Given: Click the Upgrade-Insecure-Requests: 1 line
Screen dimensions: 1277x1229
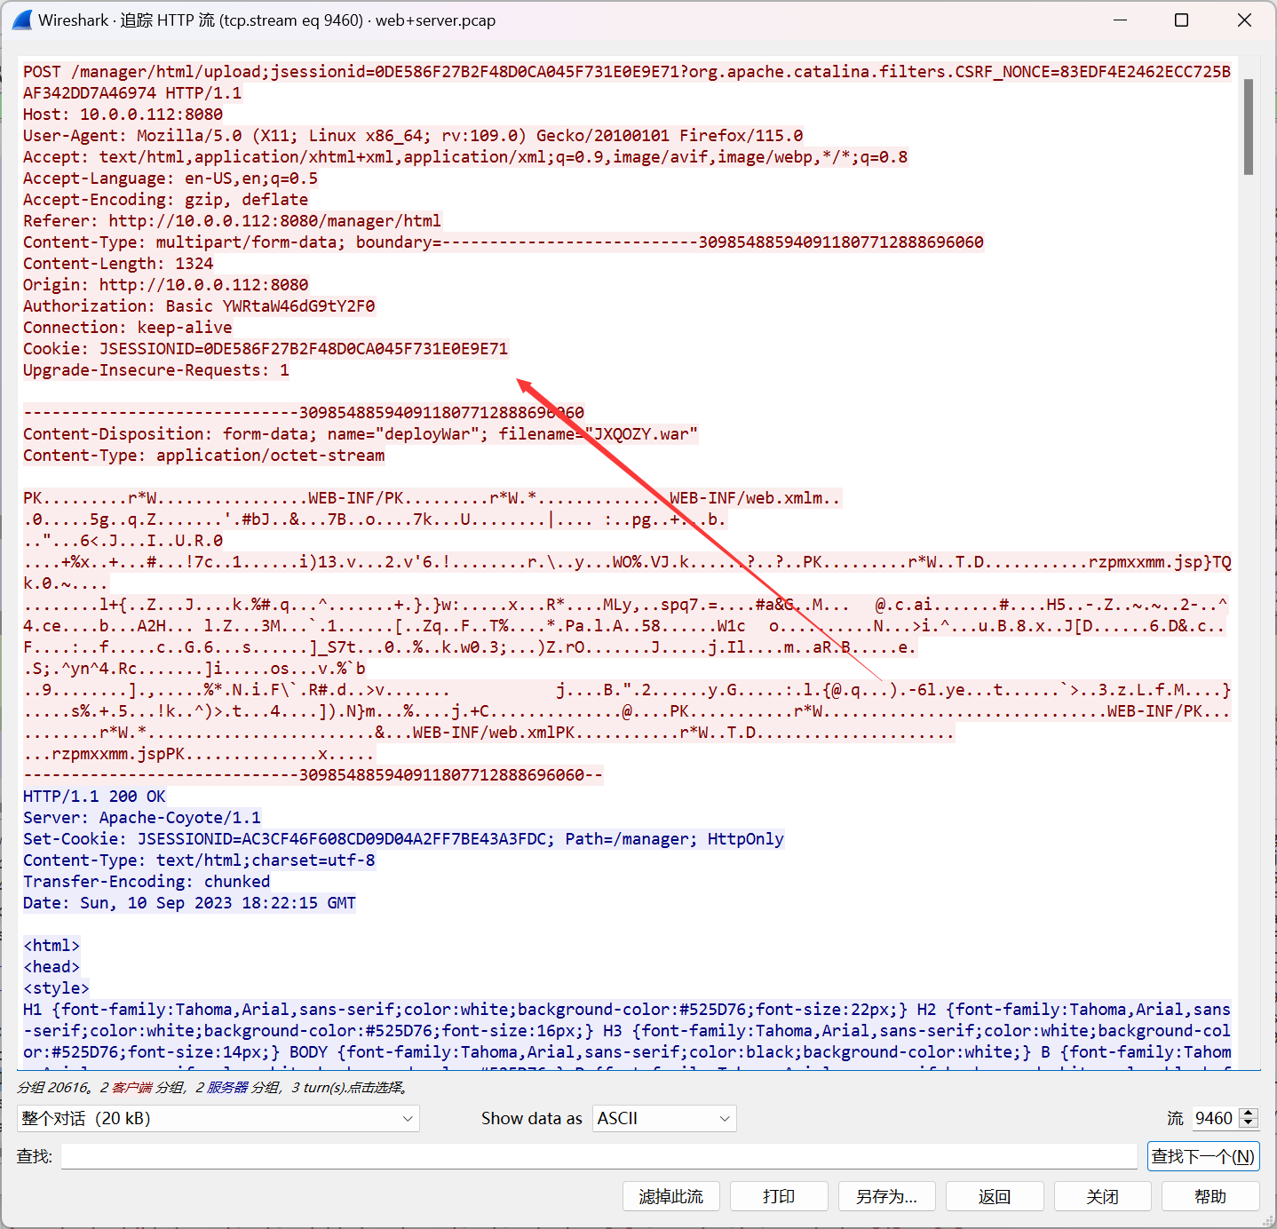Looking at the screenshot, I should point(156,370).
